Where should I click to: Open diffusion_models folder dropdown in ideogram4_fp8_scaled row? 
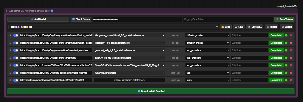(207, 43)
